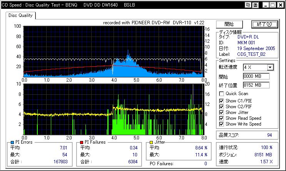This screenshot has height=171, width=286.
Task: Uncheck Show Write Speed option
Action: coord(221,124)
